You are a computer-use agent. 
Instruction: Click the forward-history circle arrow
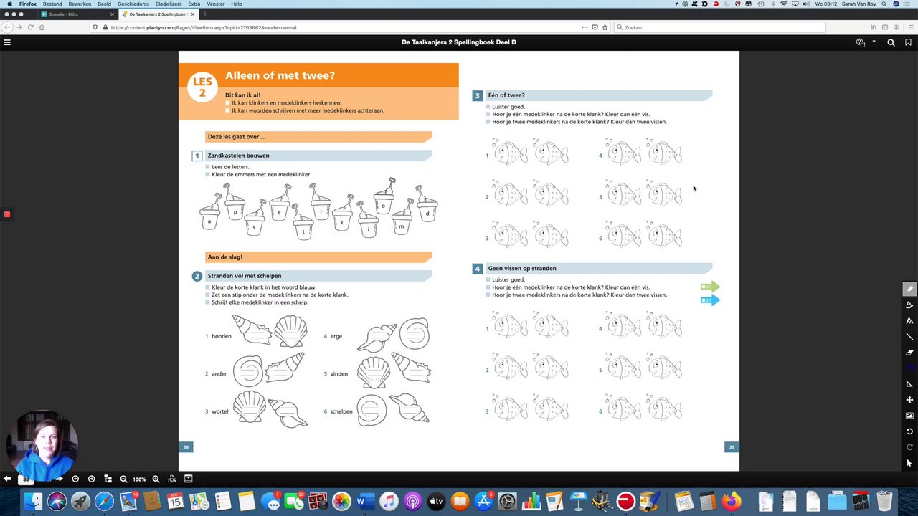[91, 479]
